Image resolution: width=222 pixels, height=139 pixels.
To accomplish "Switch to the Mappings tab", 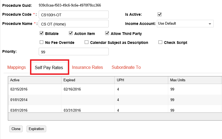I will point(16,67).
